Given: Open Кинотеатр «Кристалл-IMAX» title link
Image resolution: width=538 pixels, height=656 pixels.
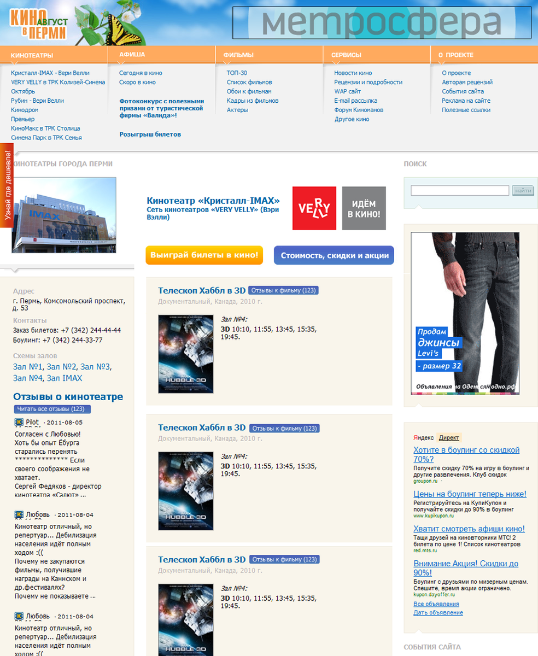Looking at the screenshot, I should [x=213, y=201].
